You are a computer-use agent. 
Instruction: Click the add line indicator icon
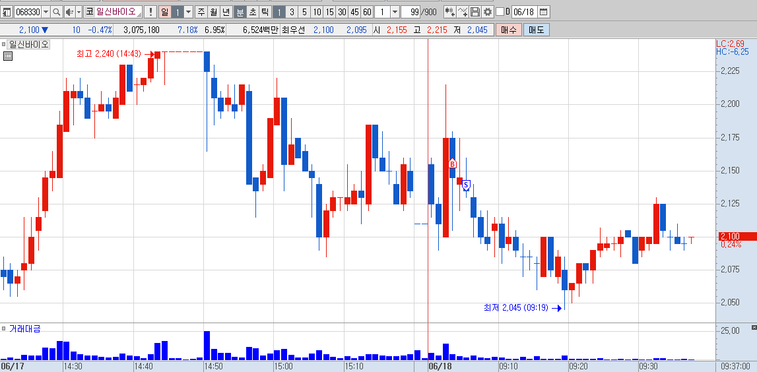click(463, 12)
